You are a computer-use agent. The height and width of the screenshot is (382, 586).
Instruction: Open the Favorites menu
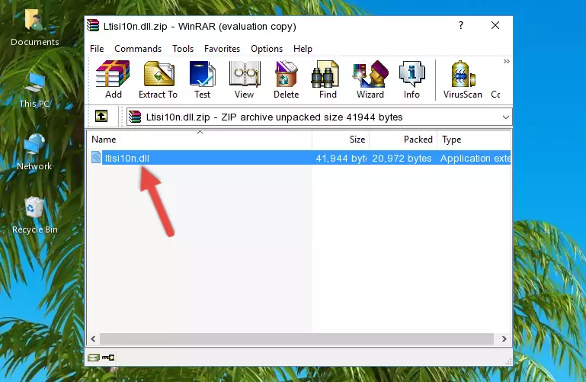tap(222, 49)
